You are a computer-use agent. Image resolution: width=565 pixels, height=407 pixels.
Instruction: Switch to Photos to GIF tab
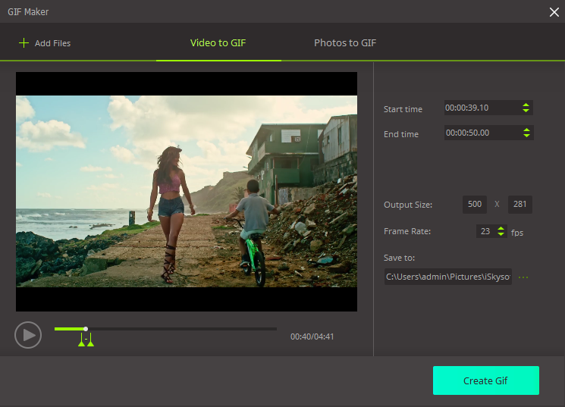pyautogui.click(x=345, y=42)
